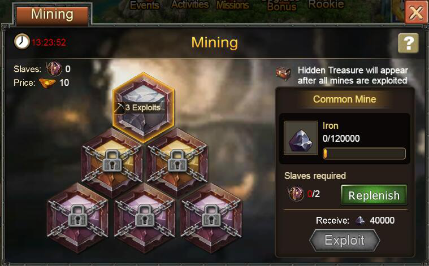The height and width of the screenshot is (266, 429).
Task: Click the slave icon under Slaves required
Action: click(296, 194)
